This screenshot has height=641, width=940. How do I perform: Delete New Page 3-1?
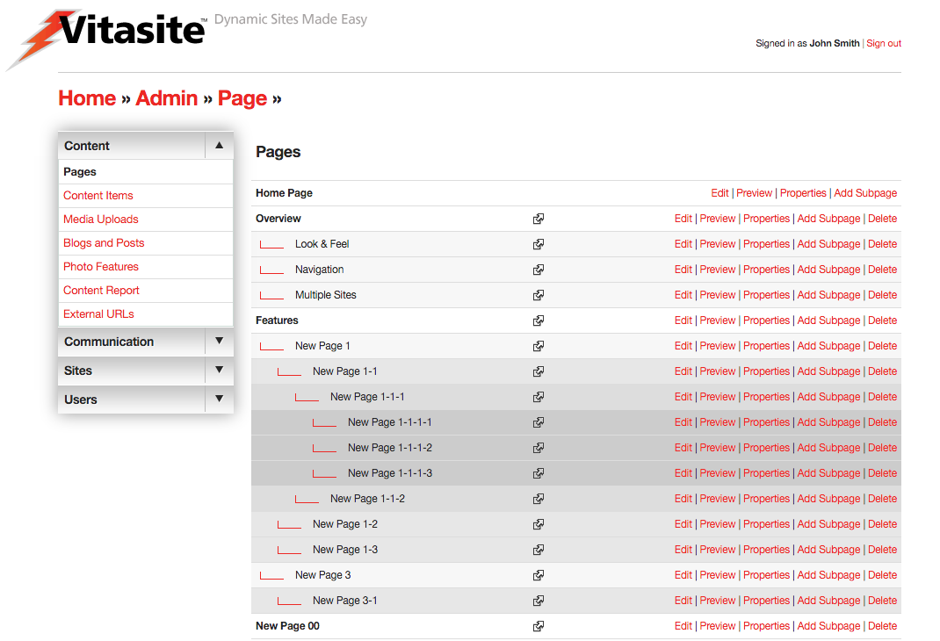[x=882, y=601]
